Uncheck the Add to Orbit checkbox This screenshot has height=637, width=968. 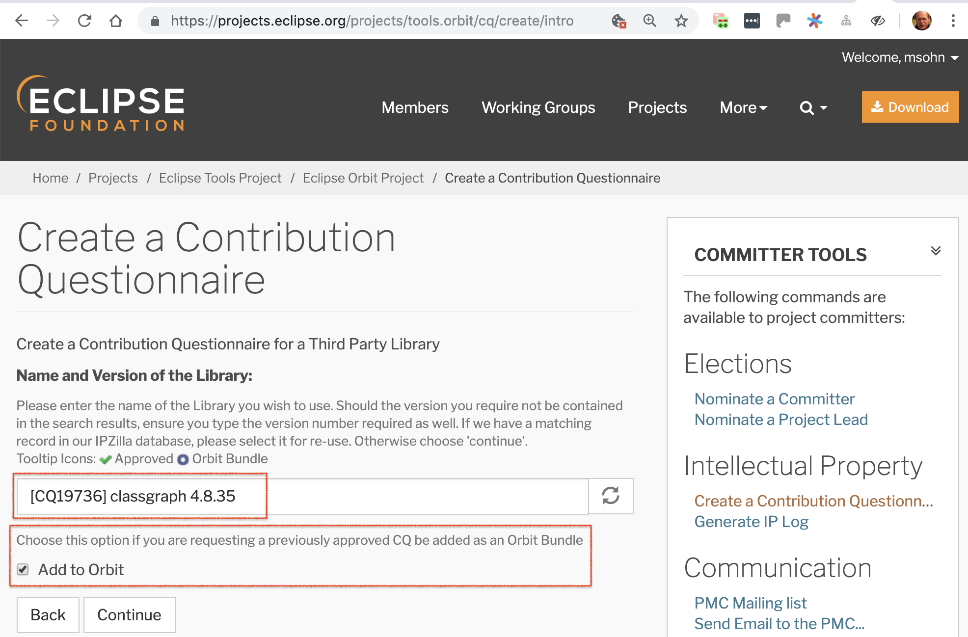[x=23, y=569]
